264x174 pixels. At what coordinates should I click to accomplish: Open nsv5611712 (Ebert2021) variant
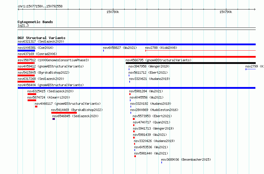[148, 72]
